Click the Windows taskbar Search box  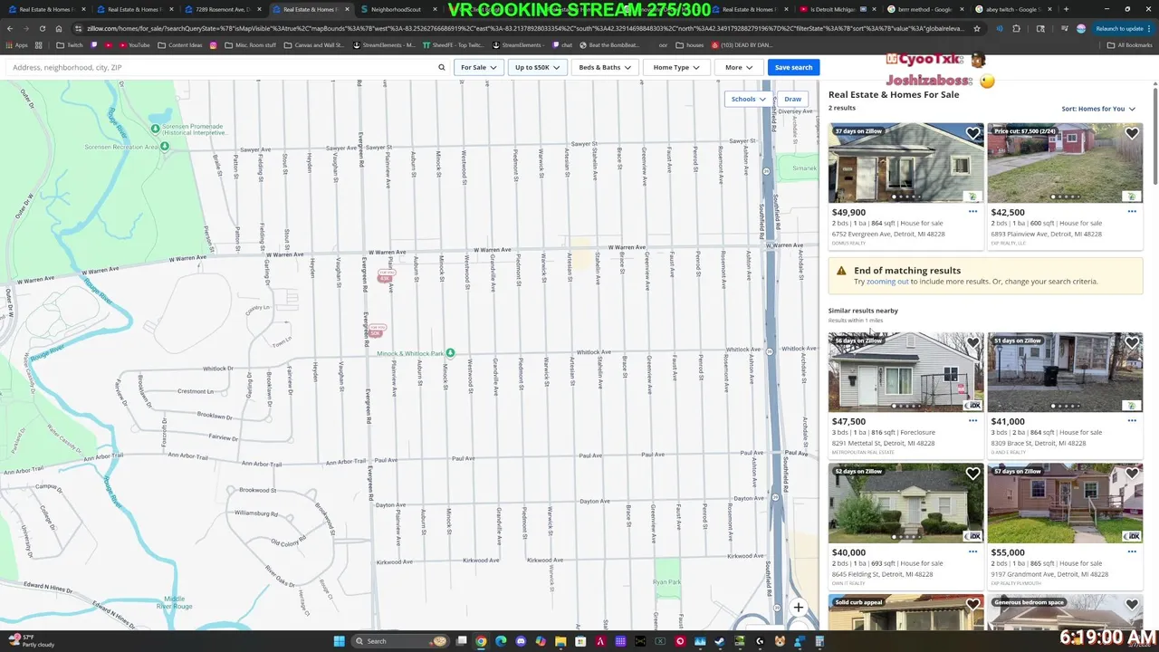[x=402, y=641]
